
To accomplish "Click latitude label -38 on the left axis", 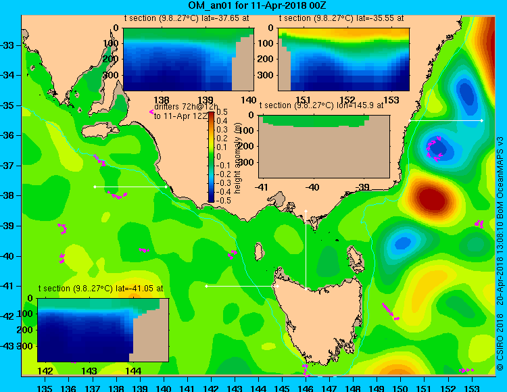I will [x=7, y=196].
